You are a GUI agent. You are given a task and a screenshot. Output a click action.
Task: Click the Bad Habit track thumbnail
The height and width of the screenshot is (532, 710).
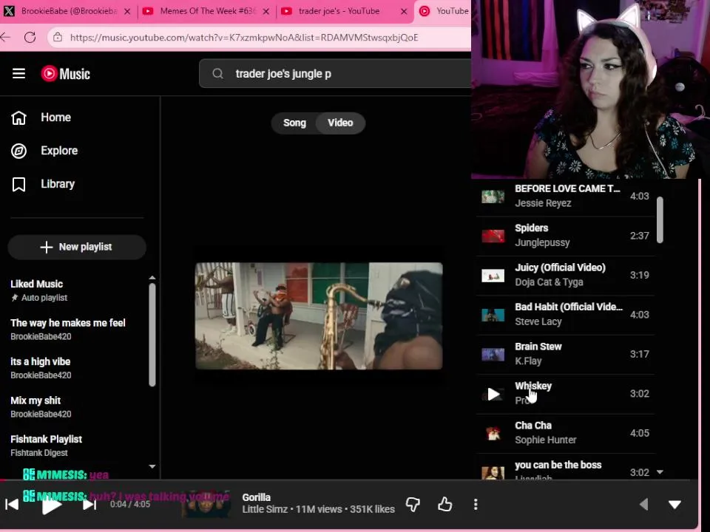(x=493, y=315)
